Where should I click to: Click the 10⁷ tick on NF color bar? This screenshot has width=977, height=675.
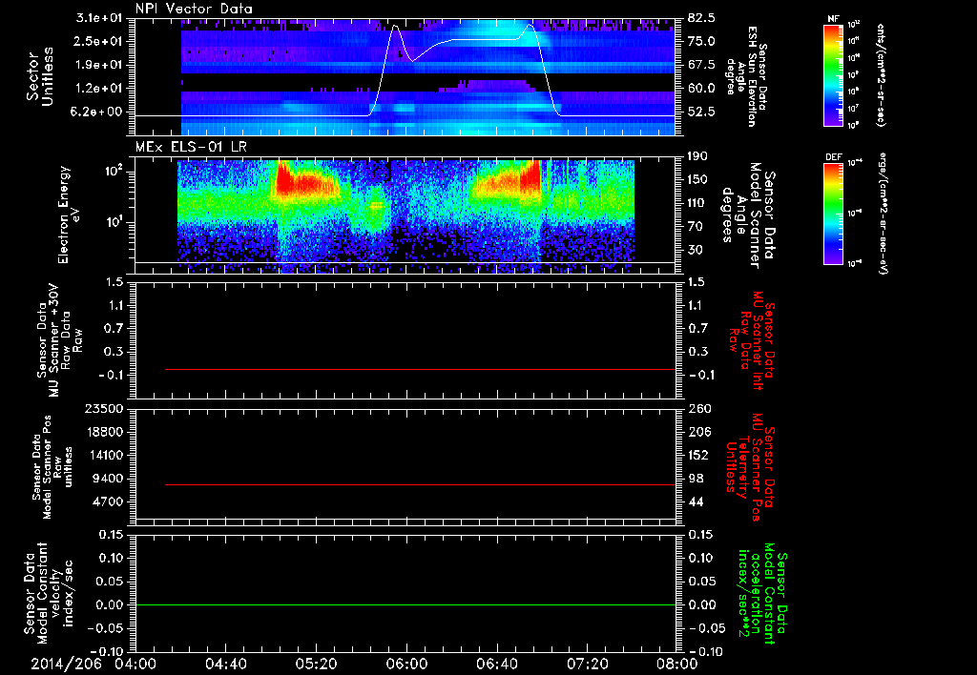855,109
